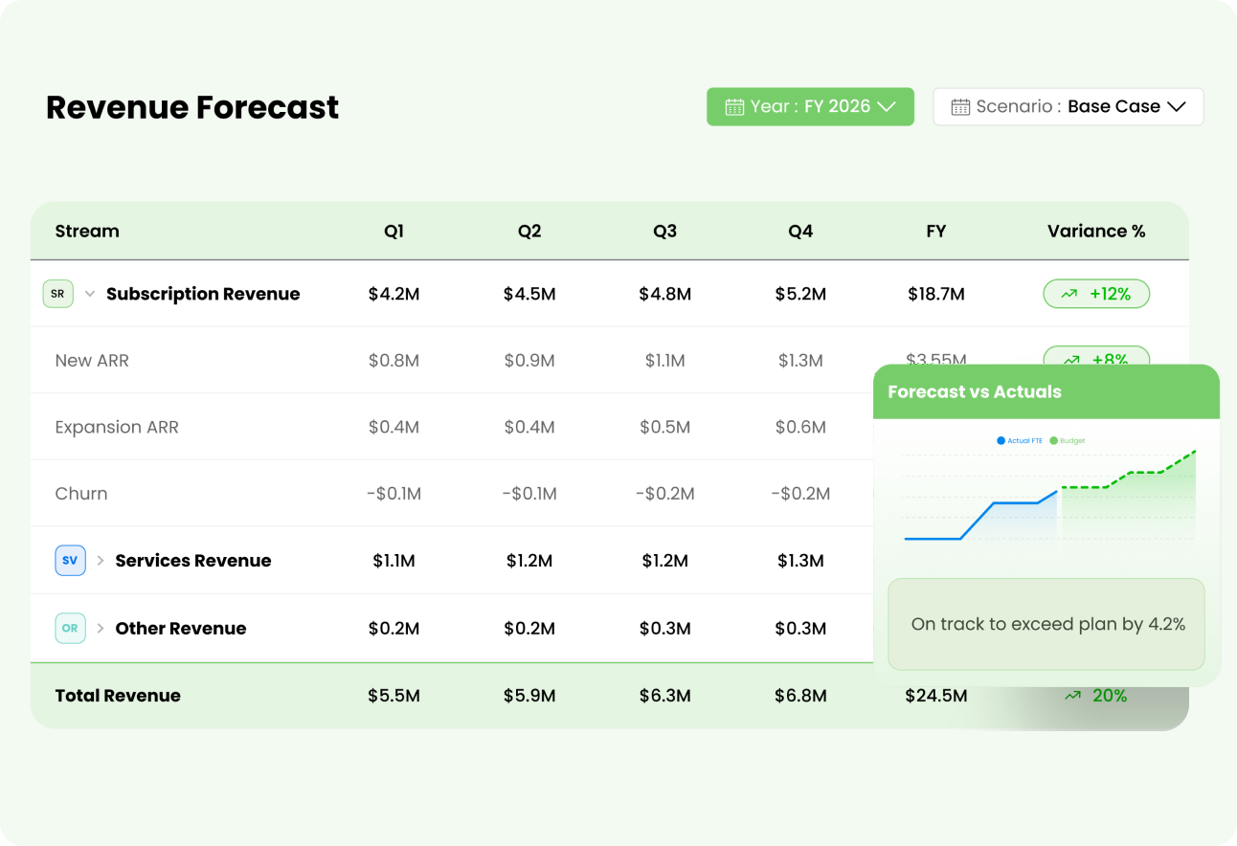The image size is (1237, 846).
Task: Click the calendar icon in Scenario selector
Action: coord(960,107)
